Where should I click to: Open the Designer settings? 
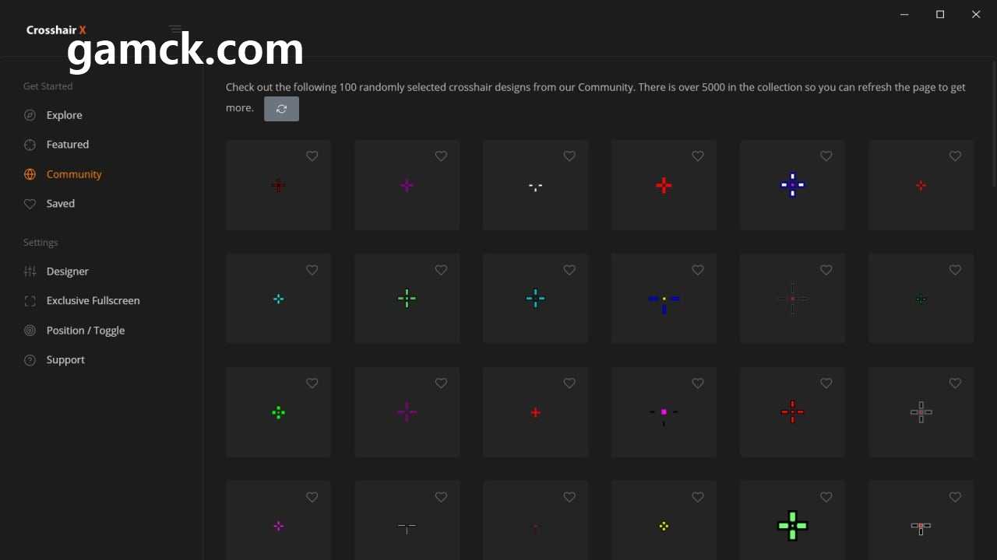point(67,271)
